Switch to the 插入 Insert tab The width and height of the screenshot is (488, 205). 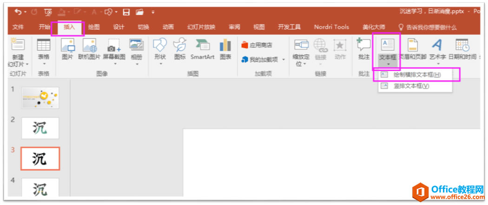[x=69, y=27]
